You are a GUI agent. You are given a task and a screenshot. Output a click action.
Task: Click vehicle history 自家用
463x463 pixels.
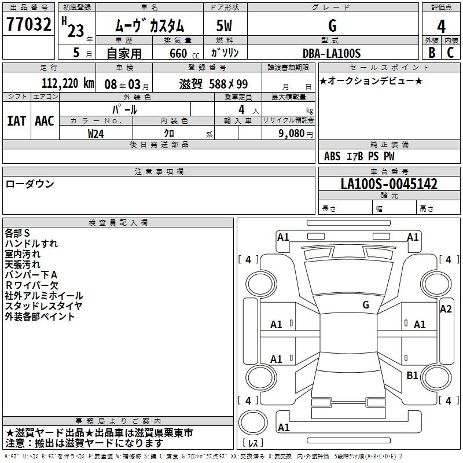point(124,53)
